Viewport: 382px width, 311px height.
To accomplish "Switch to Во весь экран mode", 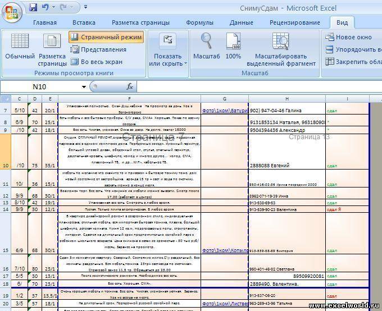I will coord(97,62).
